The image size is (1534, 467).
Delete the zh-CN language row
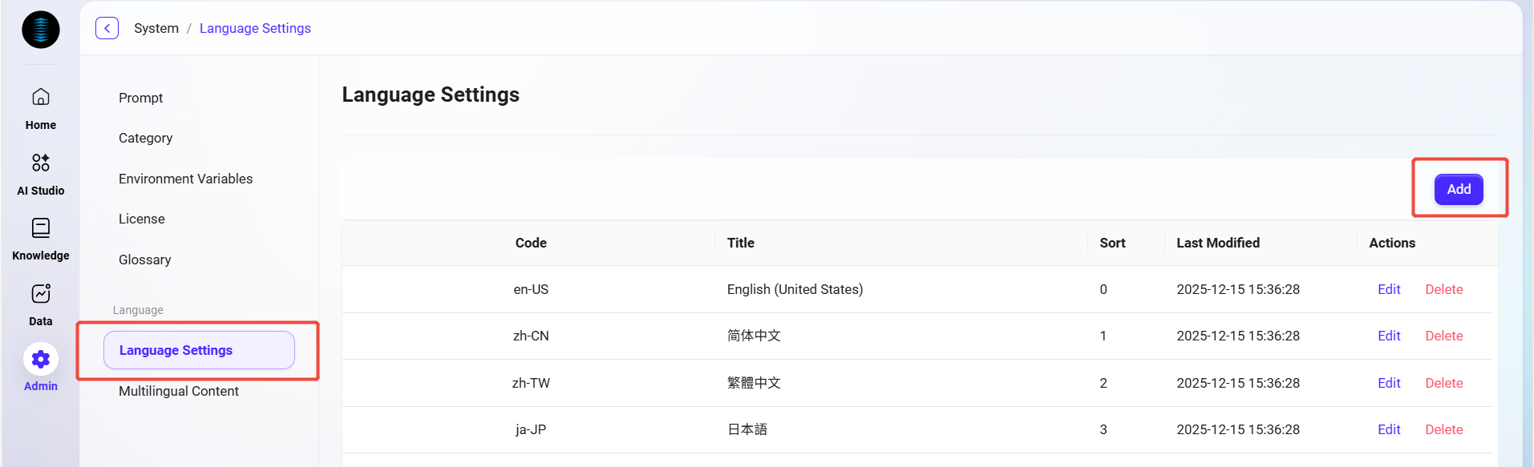pos(1443,336)
